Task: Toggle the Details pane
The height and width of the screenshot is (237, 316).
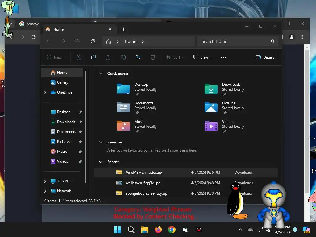Action: (265, 57)
